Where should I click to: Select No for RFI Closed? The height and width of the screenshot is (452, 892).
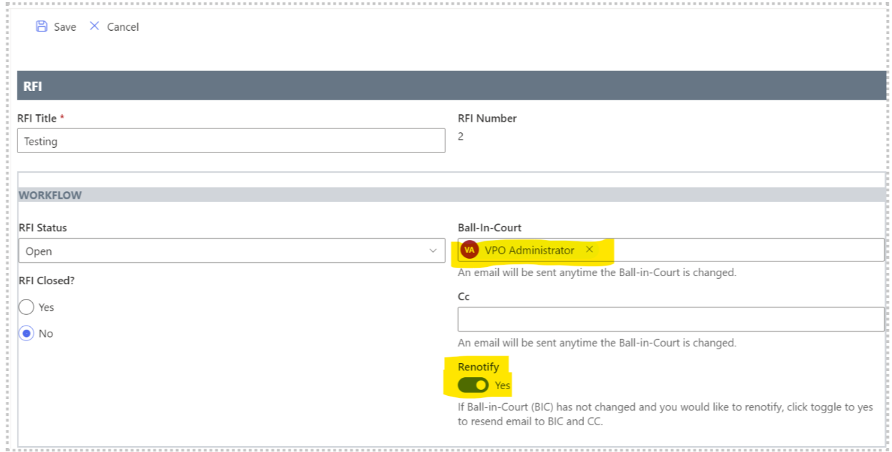click(26, 333)
